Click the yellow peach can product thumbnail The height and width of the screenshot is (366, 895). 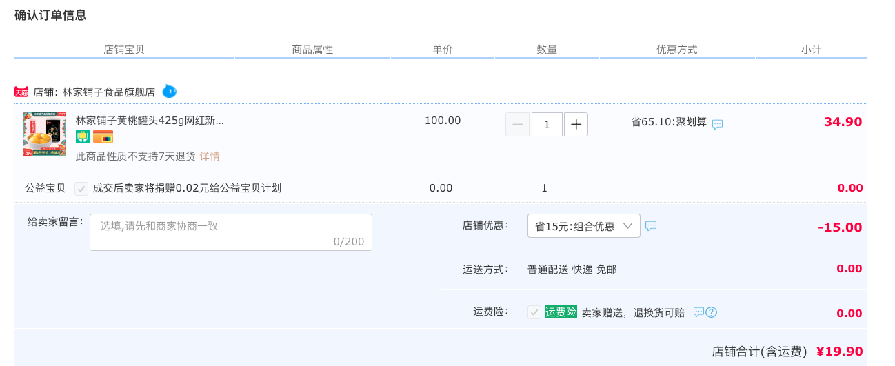[44, 134]
